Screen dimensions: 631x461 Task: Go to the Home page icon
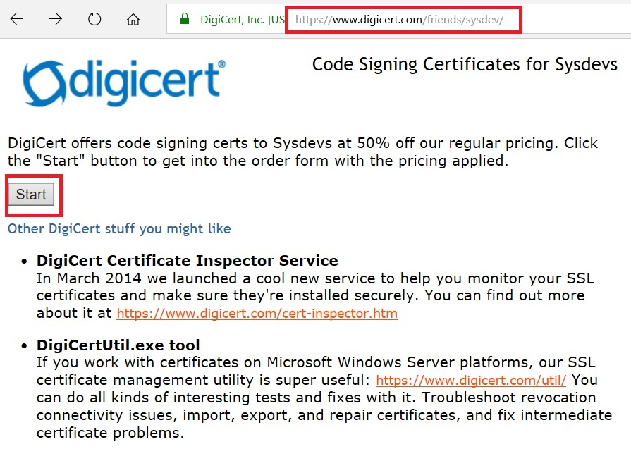(133, 19)
